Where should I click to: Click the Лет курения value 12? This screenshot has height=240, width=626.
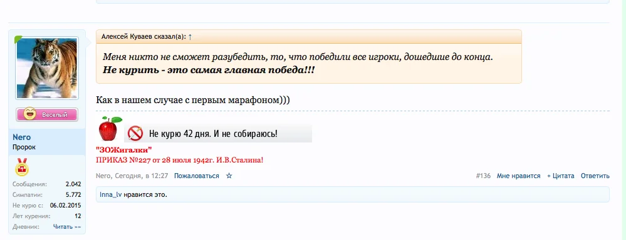78,216
